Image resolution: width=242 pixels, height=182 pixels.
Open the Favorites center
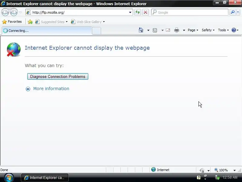[12, 22]
